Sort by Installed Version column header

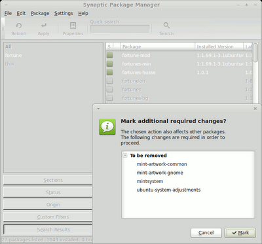pyautogui.click(x=219, y=46)
